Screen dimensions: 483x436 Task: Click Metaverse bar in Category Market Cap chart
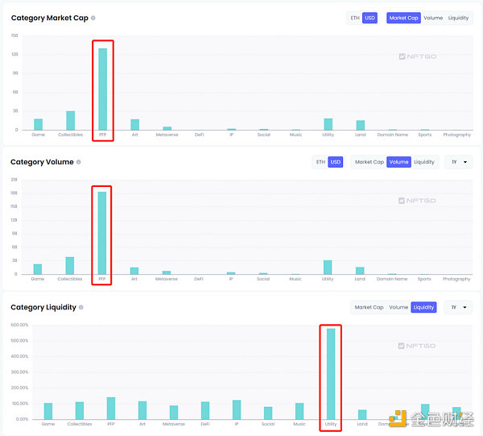167,128
